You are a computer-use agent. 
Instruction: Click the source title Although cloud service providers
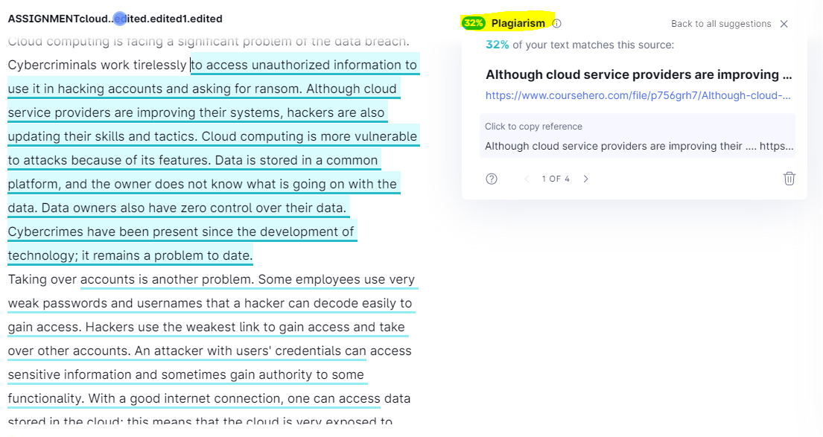point(639,74)
